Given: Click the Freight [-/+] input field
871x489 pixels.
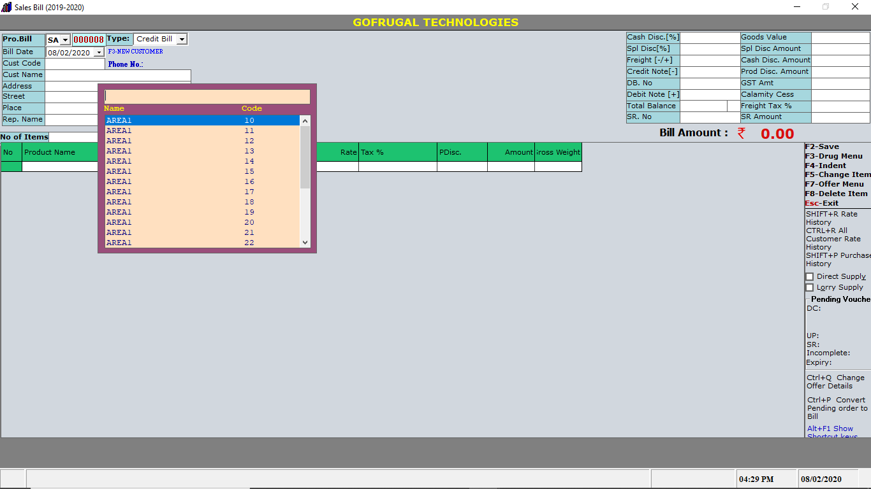Looking at the screenshot, I should pos(710,60).
